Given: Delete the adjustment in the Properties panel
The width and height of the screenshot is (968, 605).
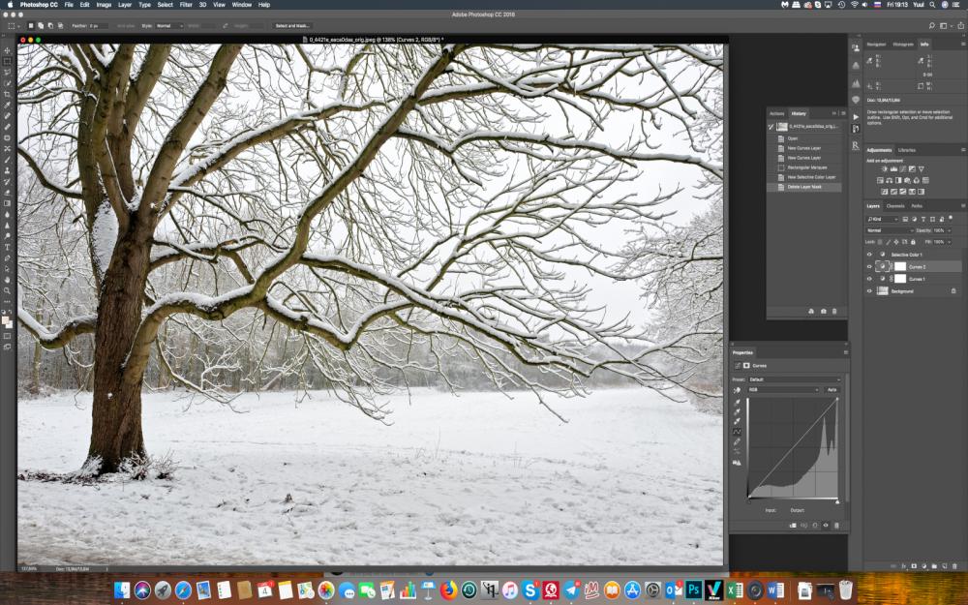Looking at the screenshot, I should (x=837, y=526).
